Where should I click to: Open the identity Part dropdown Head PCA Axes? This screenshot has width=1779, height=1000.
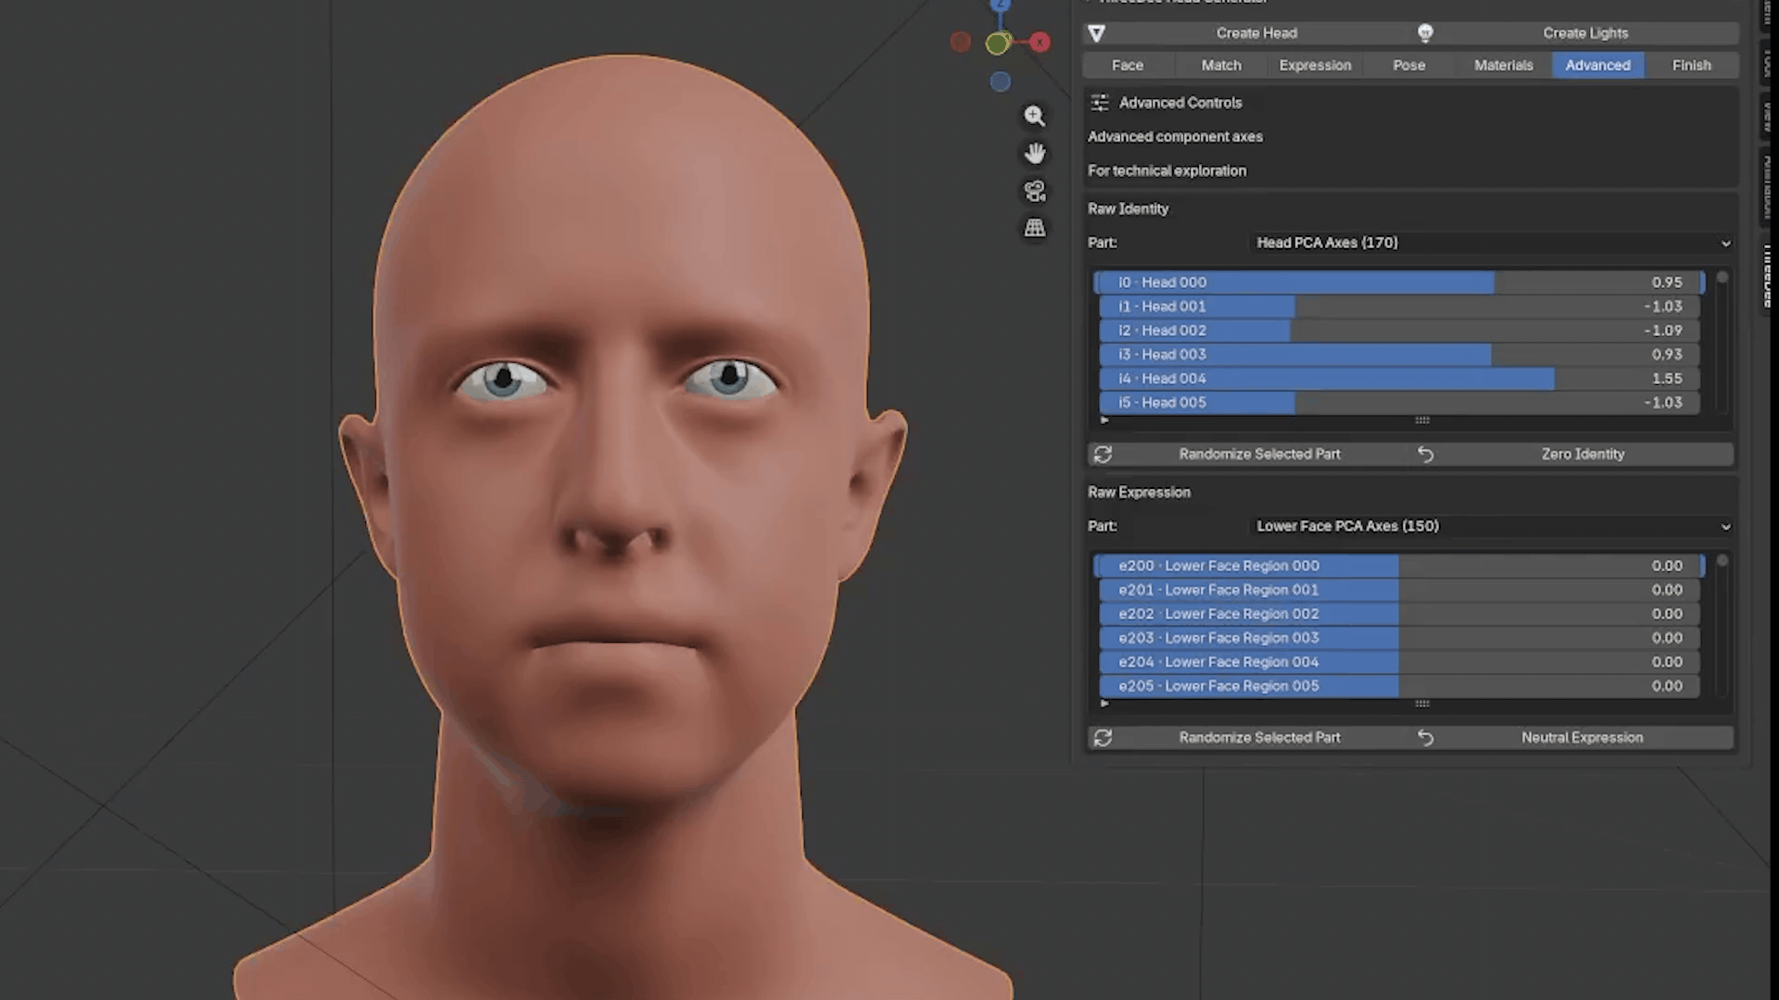1492,243
